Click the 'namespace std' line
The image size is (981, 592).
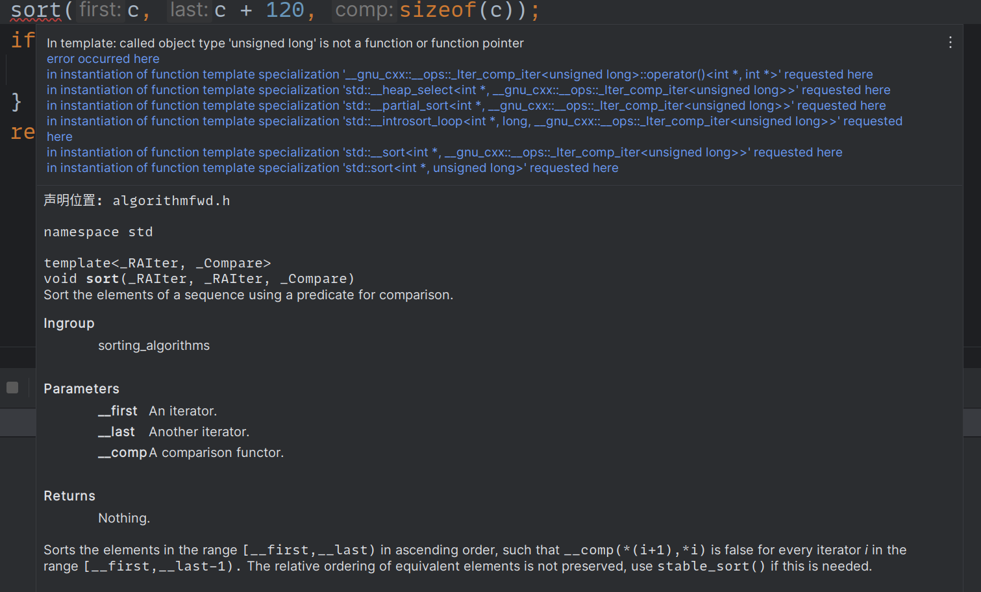[x=98, y=232]
